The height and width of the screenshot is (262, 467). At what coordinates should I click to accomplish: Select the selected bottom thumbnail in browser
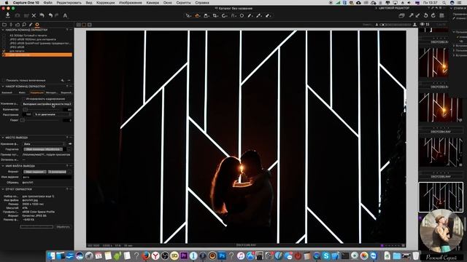pyautogui.click(x=441, y=197)
